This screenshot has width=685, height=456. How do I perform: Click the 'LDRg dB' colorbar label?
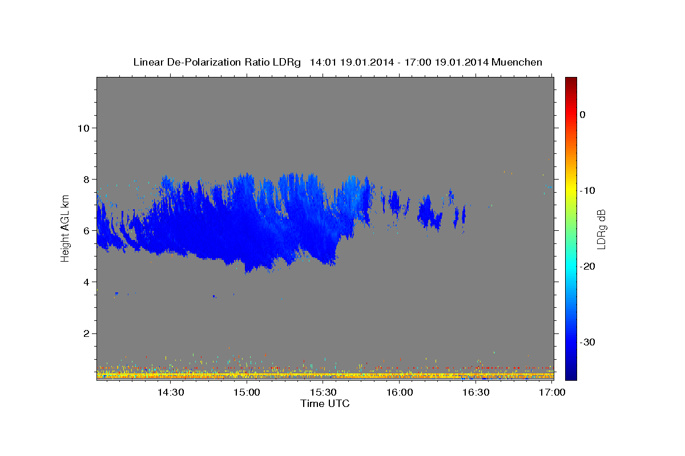[601, 229]
